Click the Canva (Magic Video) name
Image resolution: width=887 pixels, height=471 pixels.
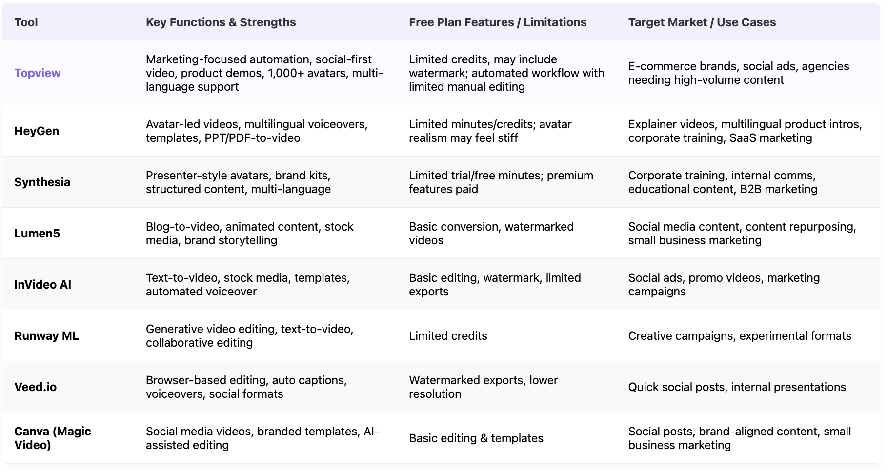coord(53,438)
